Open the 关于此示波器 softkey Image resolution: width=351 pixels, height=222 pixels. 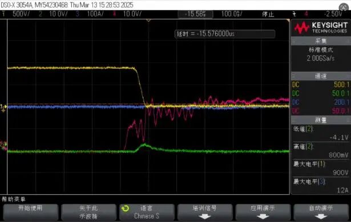click(88, 212)
